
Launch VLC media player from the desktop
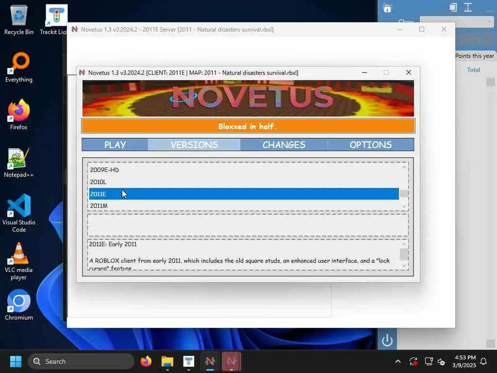pyautogui.click(x=19, y=261)
